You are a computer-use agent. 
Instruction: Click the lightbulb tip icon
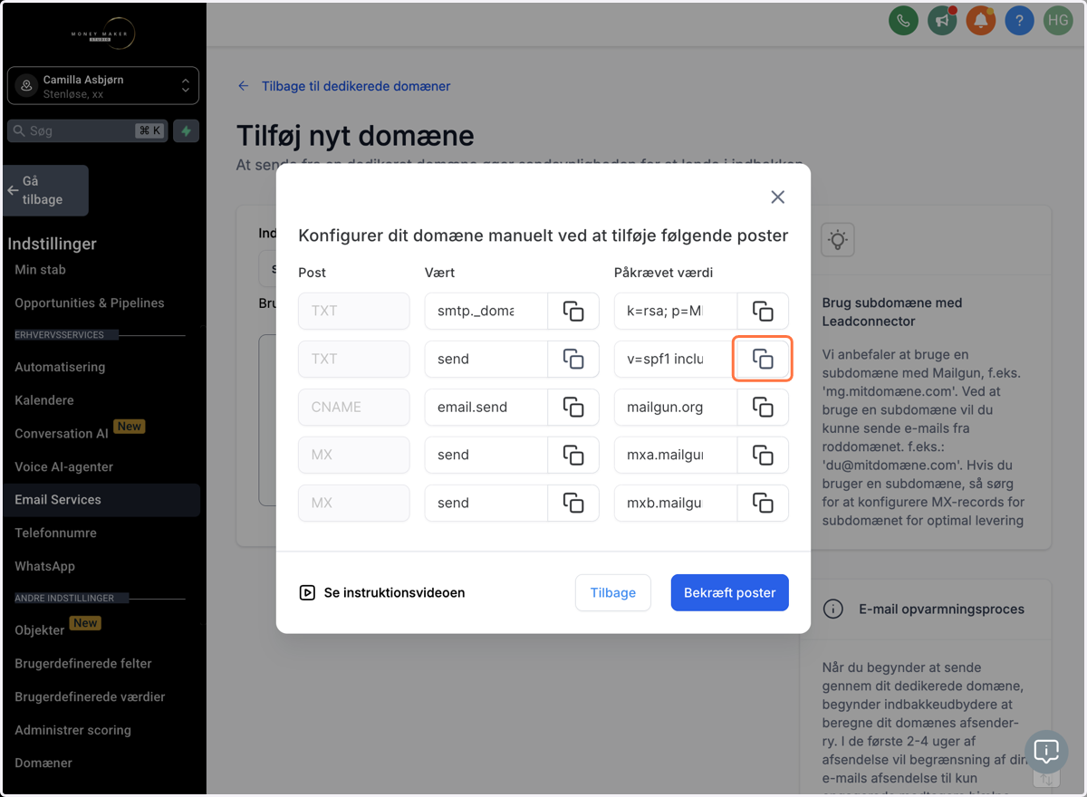tap(838, 240)
